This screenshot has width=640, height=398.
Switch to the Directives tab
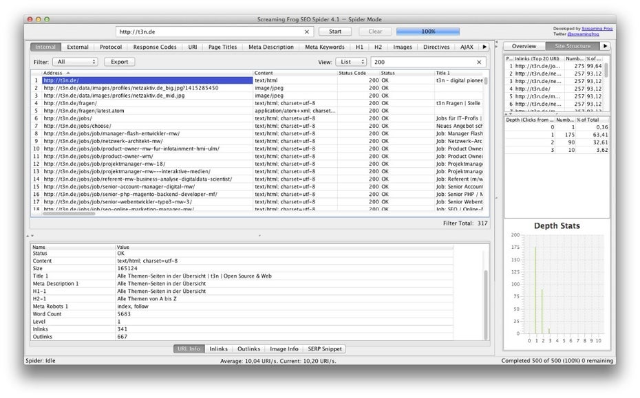pos(436,47)
